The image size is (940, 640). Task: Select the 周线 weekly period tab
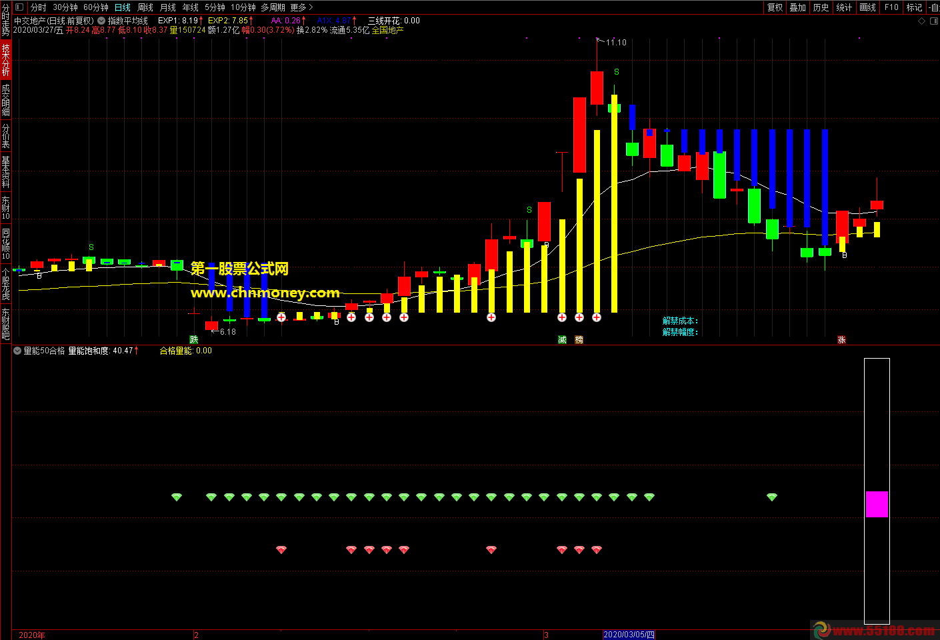[x=145, y=7]
